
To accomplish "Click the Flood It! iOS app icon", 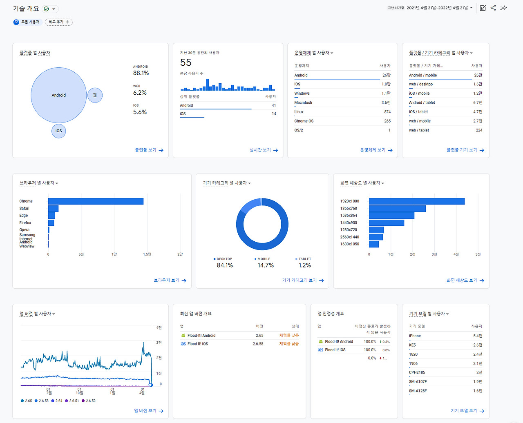I will point(183,344).
